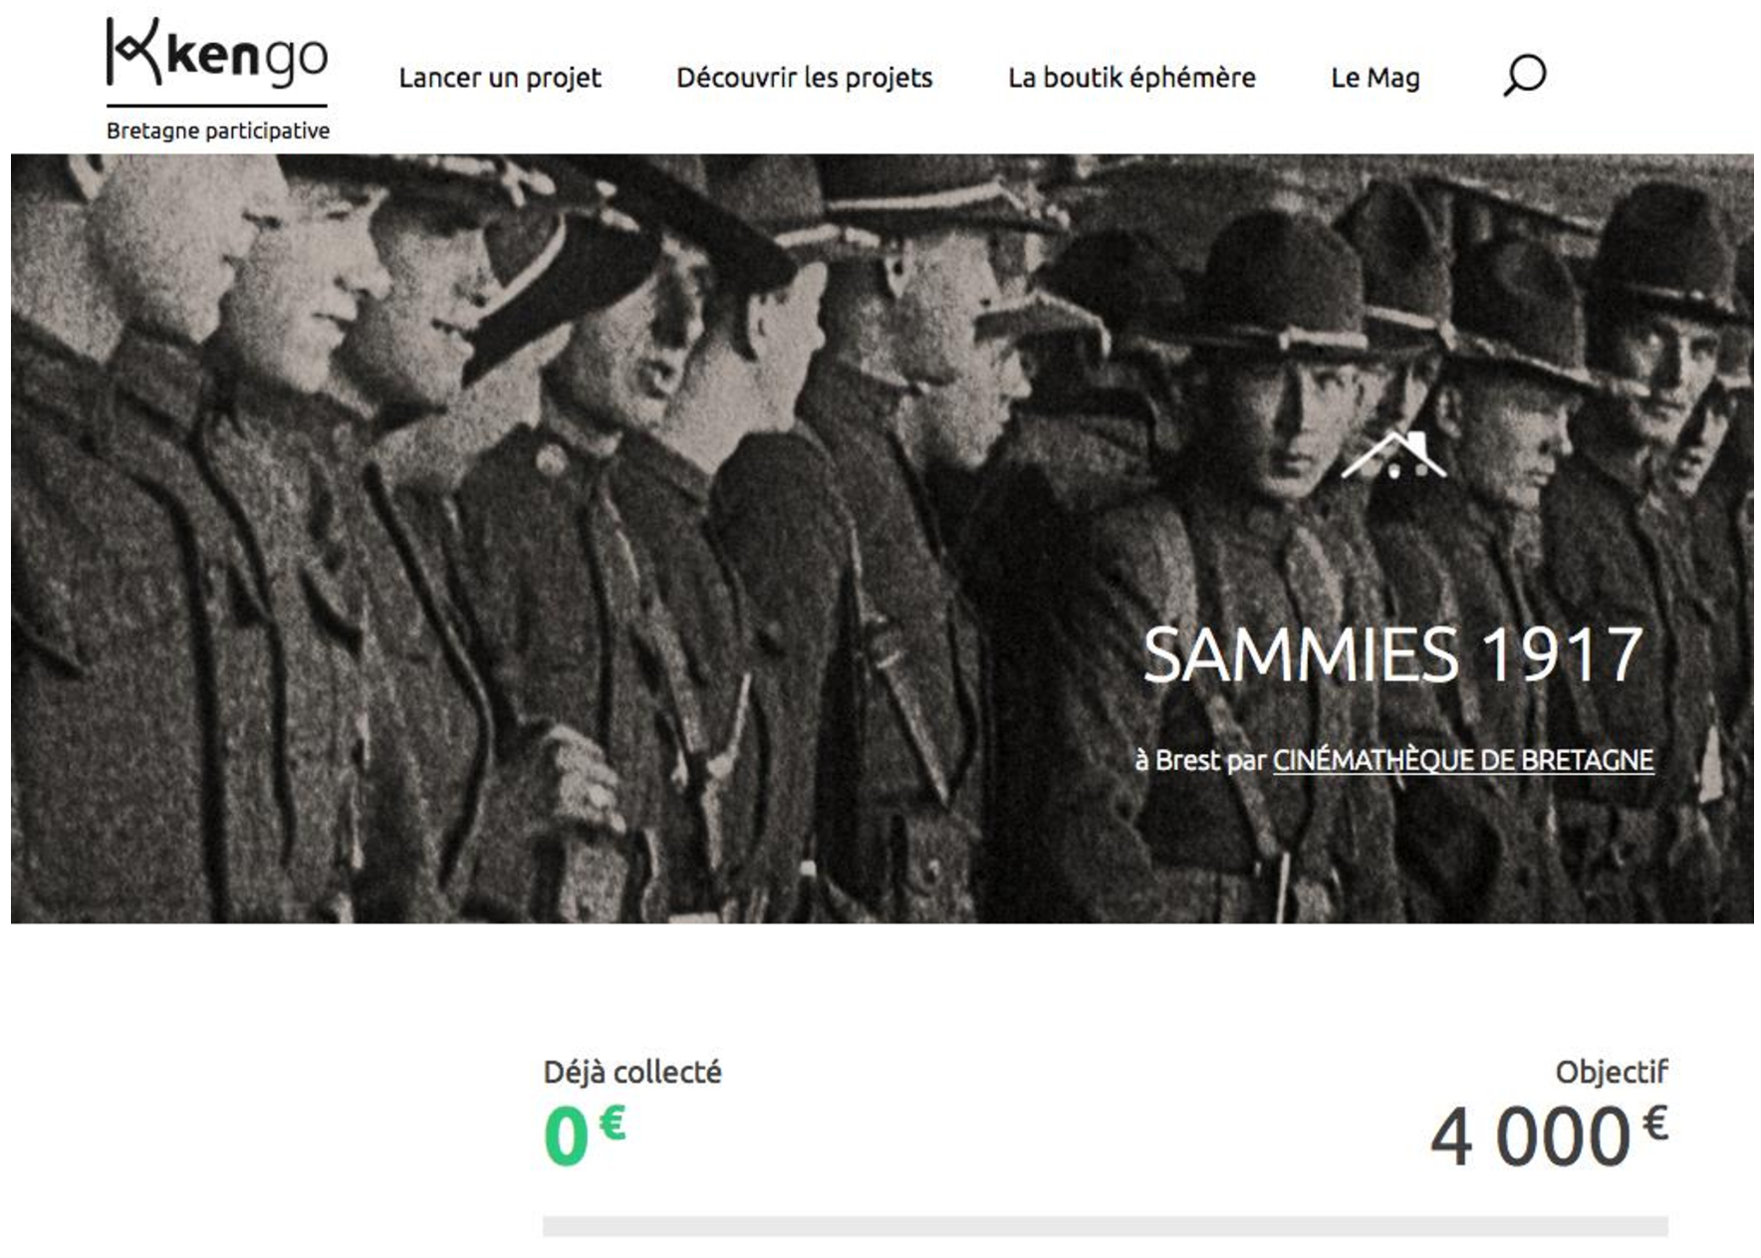Click the Bretagne participative tagline
The height and width of the screenshot is (1258, 1761).
click(x=218, y=131)
